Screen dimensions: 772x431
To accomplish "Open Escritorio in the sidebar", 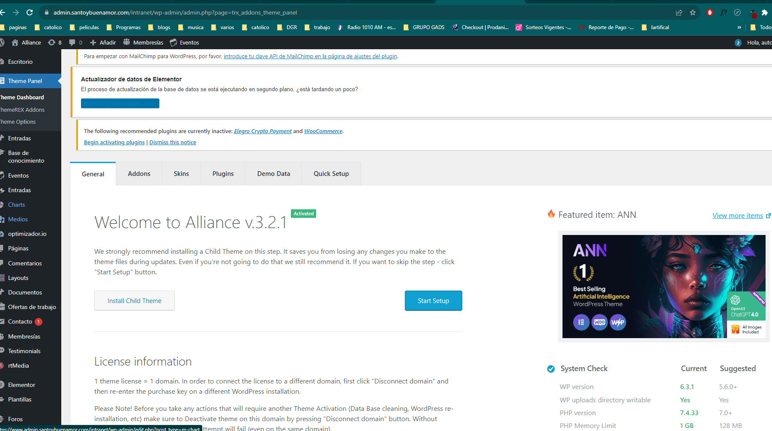I will click(x=20, y=62).
